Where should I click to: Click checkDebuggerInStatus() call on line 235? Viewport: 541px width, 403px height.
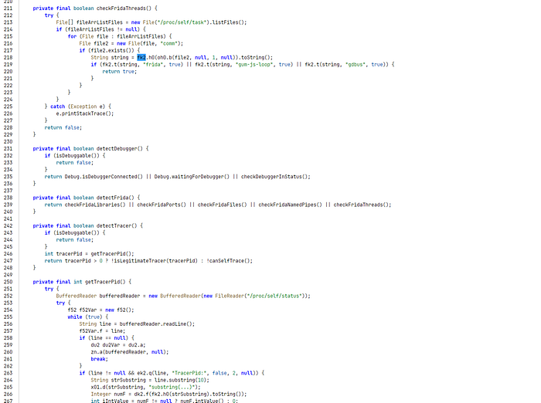[x=274, y=177]
